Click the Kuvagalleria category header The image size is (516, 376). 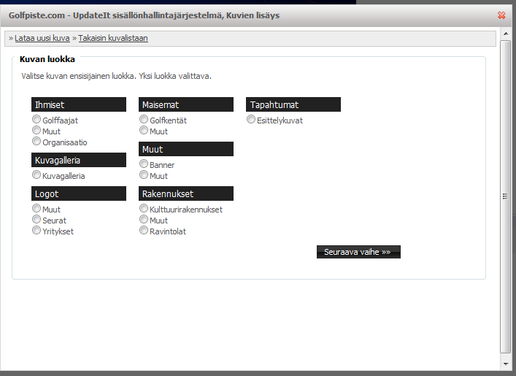point(79,160)
